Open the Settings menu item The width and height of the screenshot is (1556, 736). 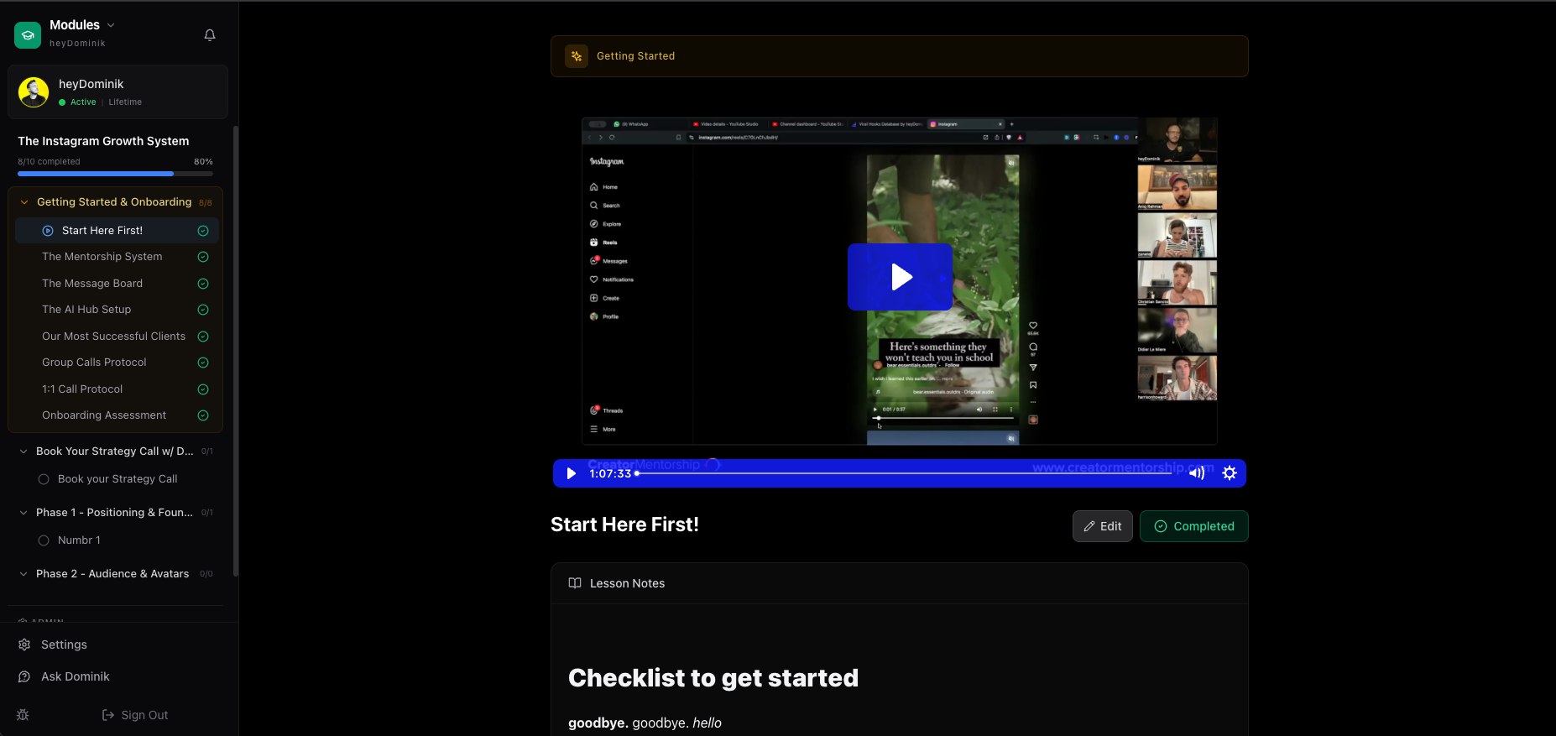point(64,645)
